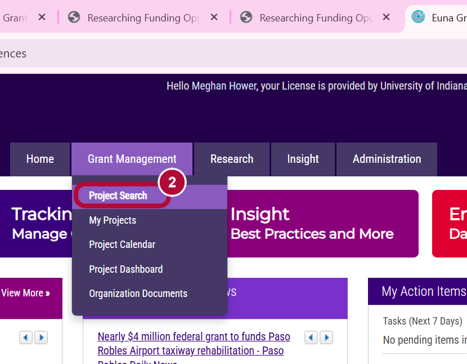Click the Tracking Manage banner
467x364 pixels.
[36, 224]
